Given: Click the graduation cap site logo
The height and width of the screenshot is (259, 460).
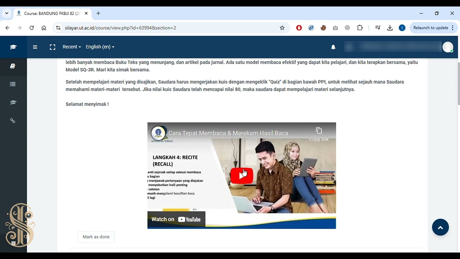Looking at the screenshot, I should point(13,47).
